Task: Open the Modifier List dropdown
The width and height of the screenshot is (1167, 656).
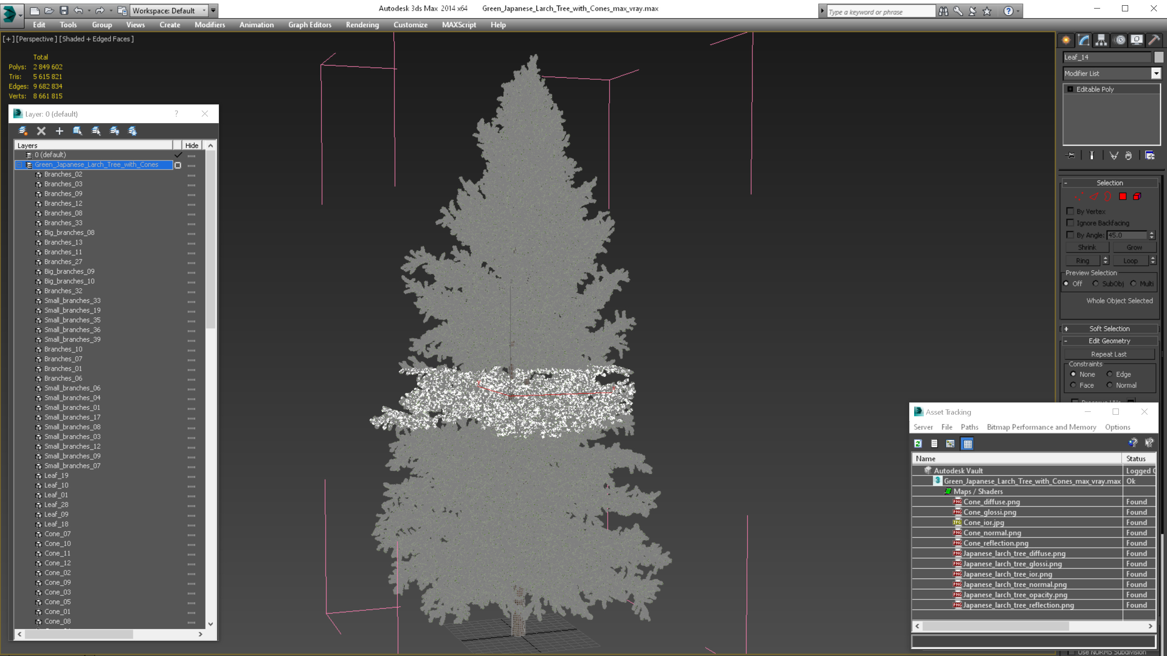Action: pyautogui.click(x=1156, y=73)
